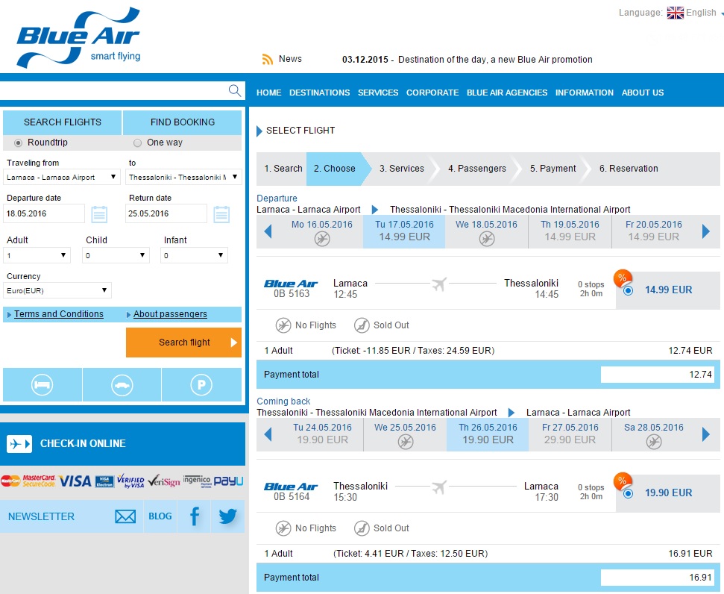The width and height of the screenshot is (724, 594).
Task: Open the ABOUT US menu
Action: click(x=642, y=93)
